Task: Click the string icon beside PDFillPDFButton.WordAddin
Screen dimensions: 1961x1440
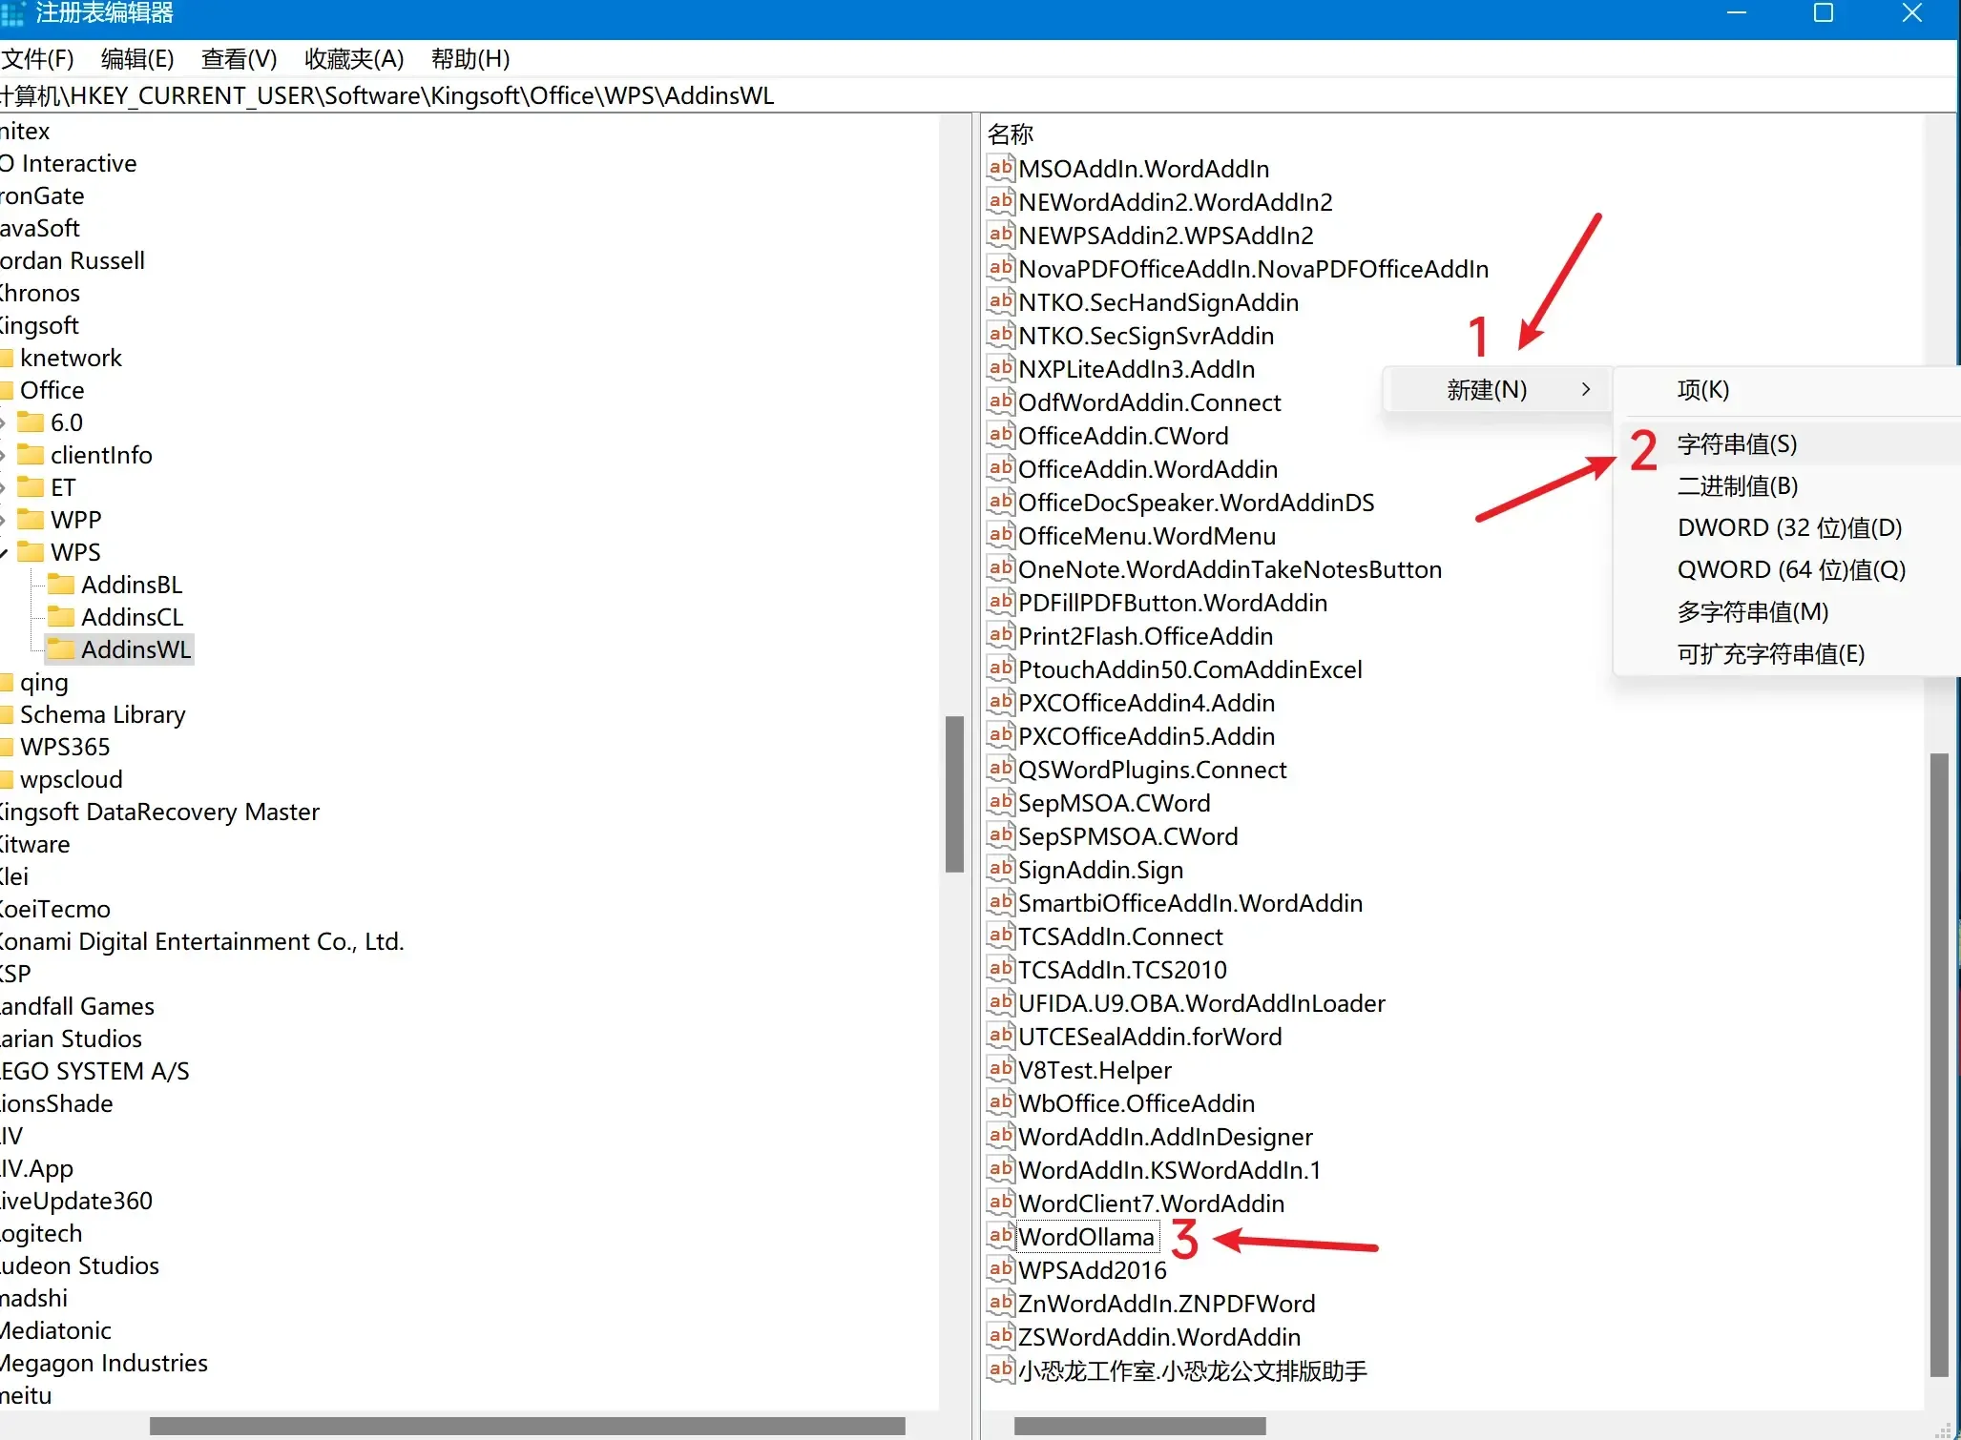Action: pos(1000,602)
